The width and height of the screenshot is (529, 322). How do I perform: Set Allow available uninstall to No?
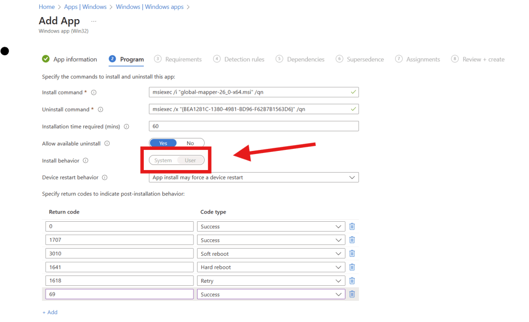tap(190, 143)
